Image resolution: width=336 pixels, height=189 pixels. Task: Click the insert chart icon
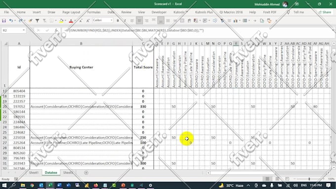[x=236, y=21]
